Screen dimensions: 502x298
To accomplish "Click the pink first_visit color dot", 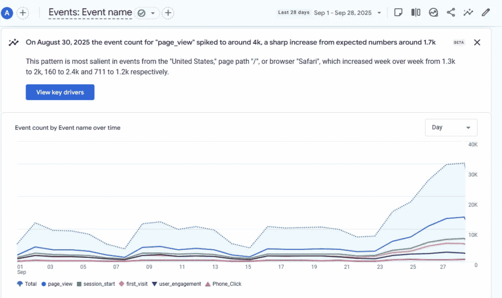I will [x=121, y=284].
